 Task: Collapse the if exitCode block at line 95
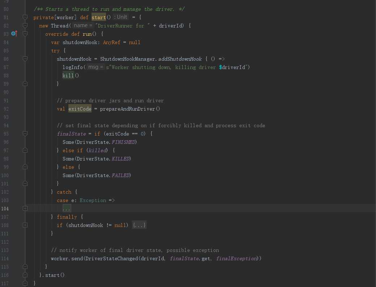coord(25,134)
